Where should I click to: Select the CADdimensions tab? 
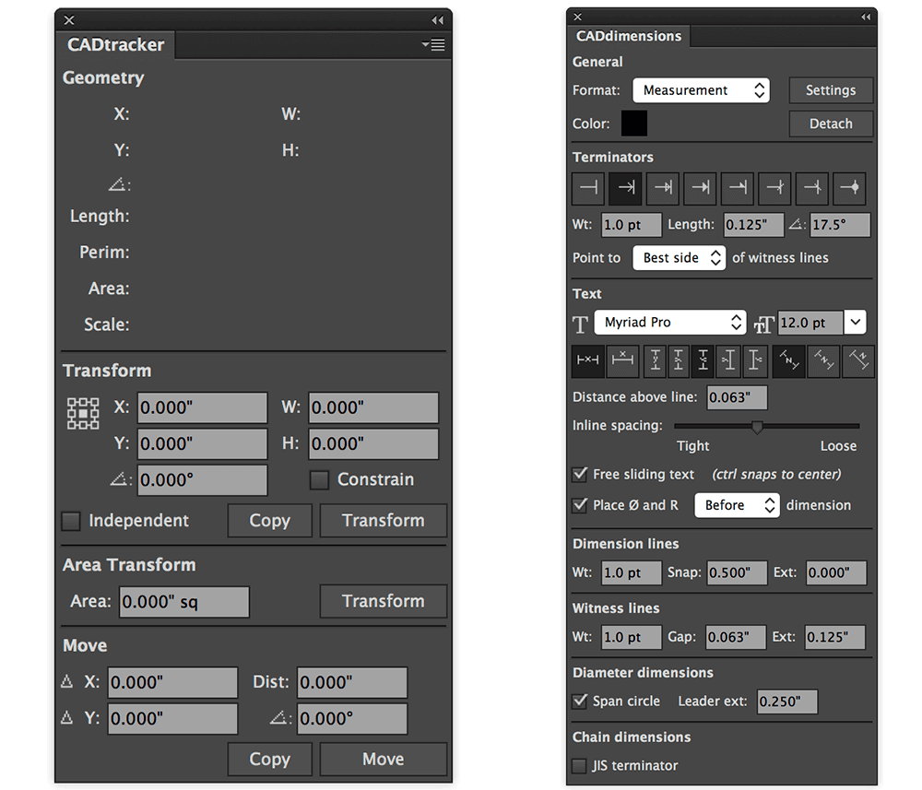[629, 37]
